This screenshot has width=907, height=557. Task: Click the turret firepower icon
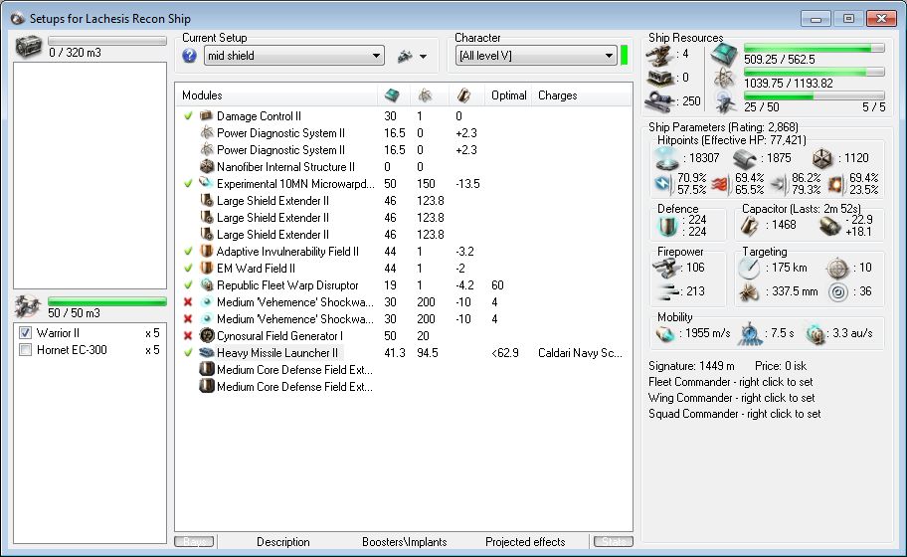(x=667, y=268)
